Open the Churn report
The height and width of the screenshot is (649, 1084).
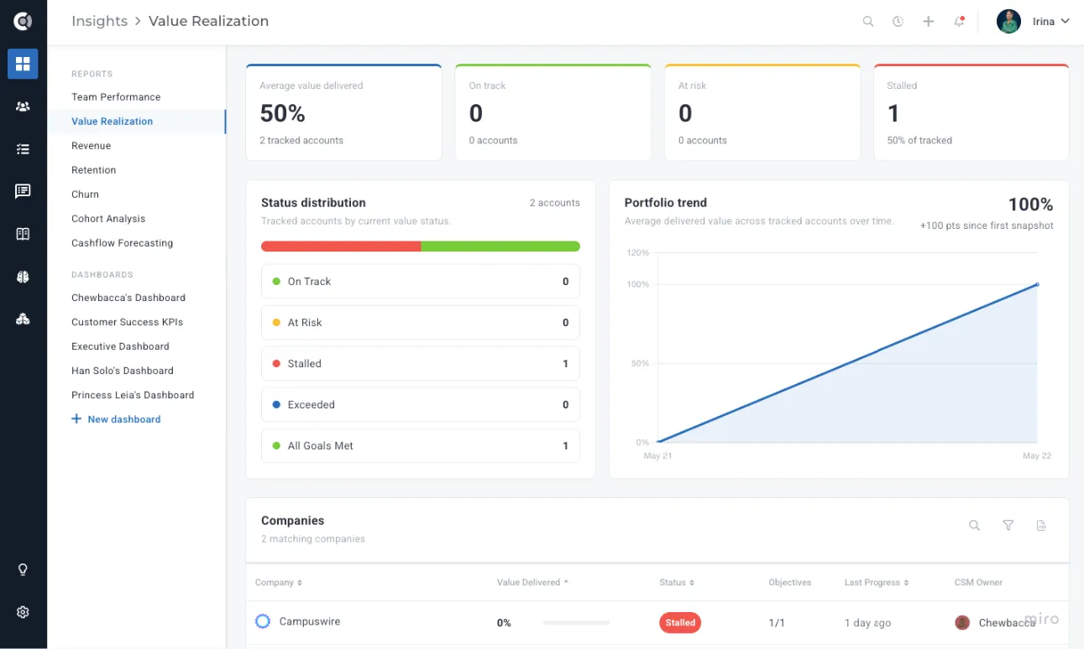coord(85,195)
